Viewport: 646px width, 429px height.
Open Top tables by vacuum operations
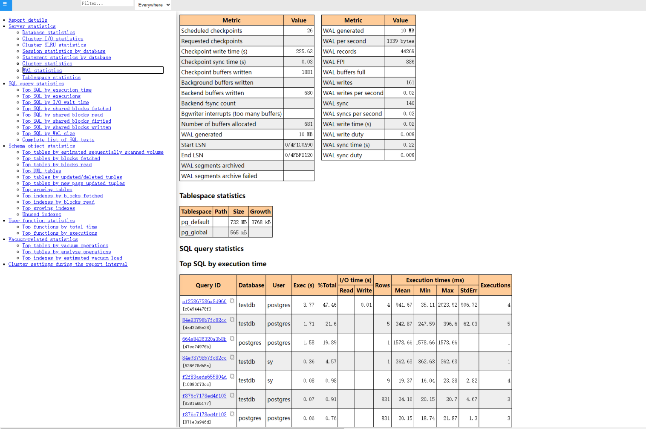65,245
